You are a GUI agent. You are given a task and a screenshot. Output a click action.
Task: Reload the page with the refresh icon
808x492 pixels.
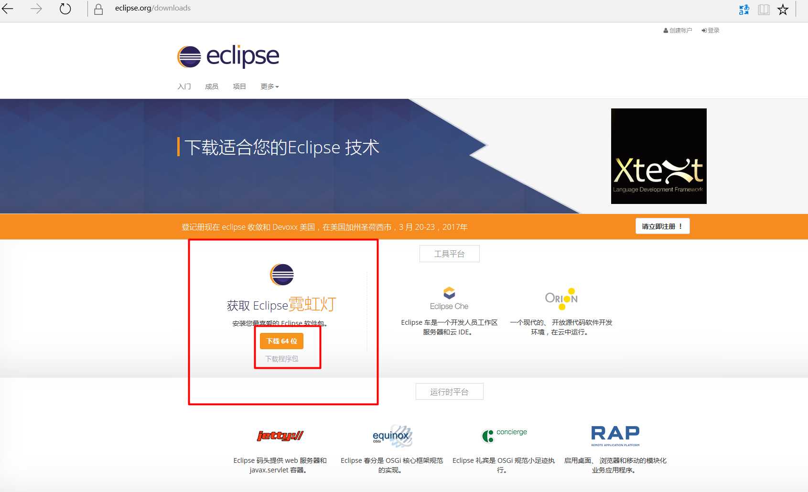point(65,9)
